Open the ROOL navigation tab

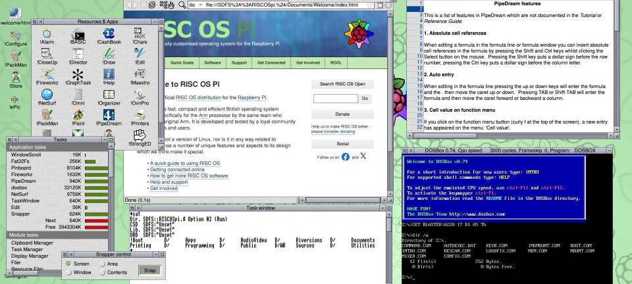click(336, 62)
